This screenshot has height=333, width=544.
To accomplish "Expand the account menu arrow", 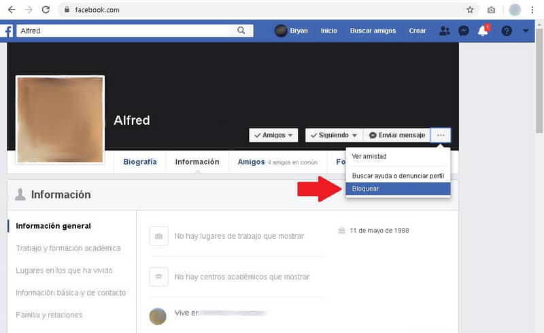I will [526, 31].
